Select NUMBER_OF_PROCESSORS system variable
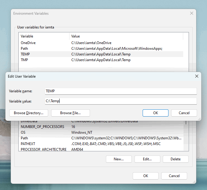207x190 pixels. (x=102, y=127)
